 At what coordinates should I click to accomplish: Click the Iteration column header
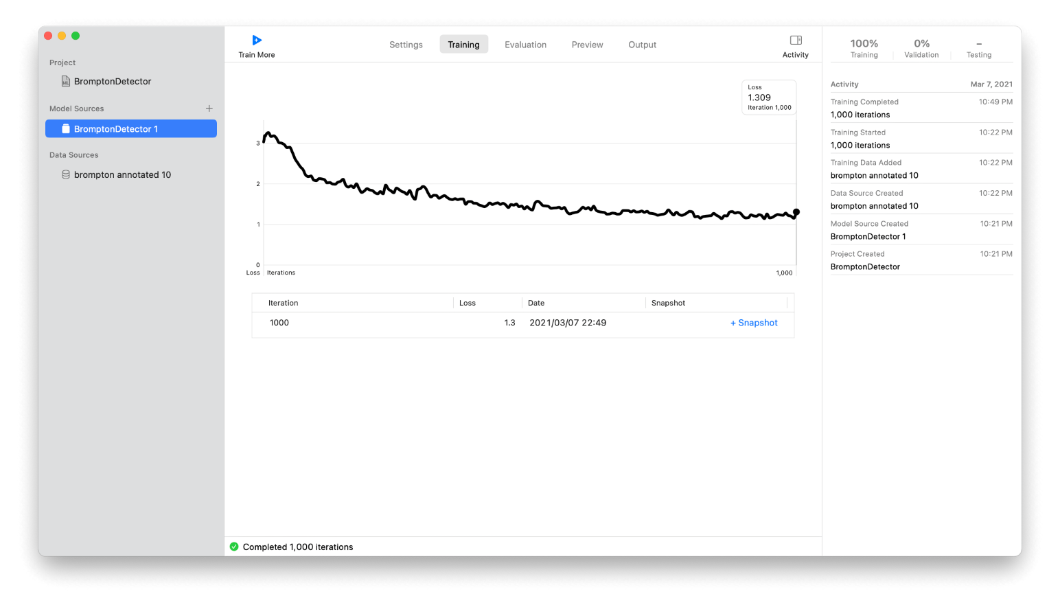(x=284, y=303)
